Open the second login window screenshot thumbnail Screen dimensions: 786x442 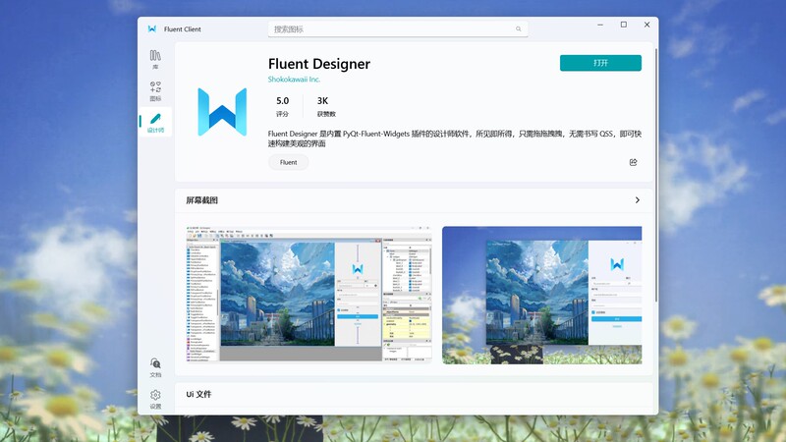(x=542, y=296)
